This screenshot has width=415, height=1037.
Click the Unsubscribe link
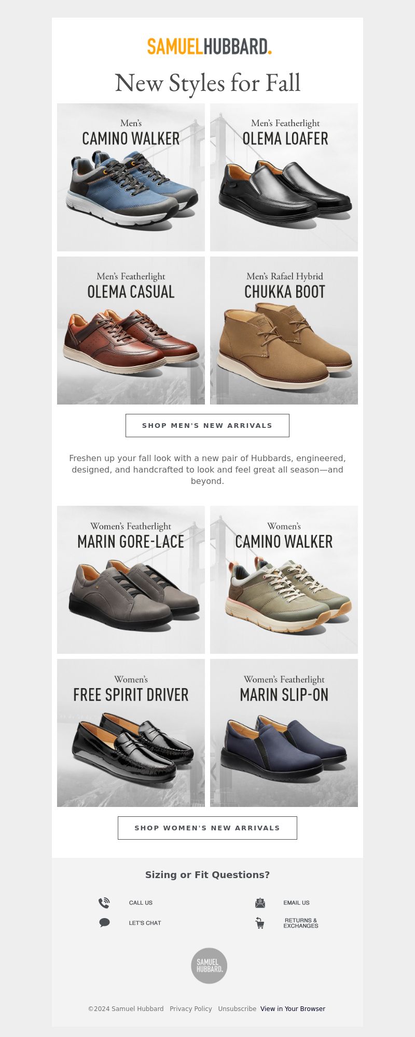237,1008
